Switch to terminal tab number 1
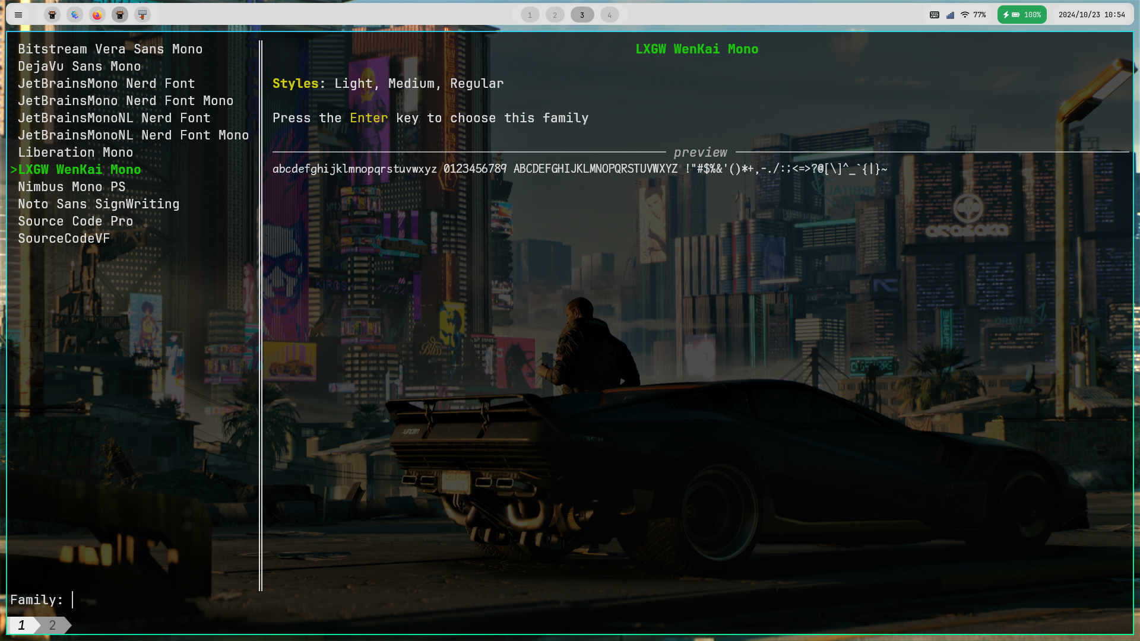 [x=21, y=624]
